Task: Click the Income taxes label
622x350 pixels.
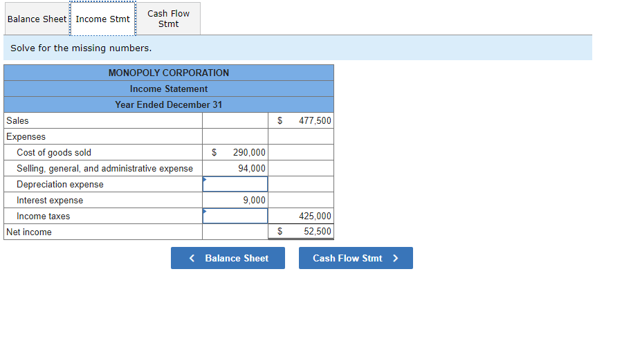Action: click(43, 216)
